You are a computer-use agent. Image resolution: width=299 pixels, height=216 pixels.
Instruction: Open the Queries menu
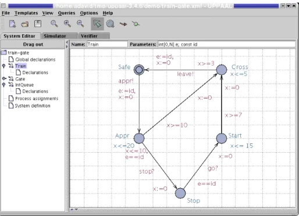(x=66, y=13)
